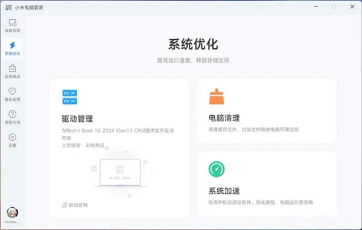Click the orange 电脑清理 brush icon
This screenshot has height=230, width=362.
[217, 97]
